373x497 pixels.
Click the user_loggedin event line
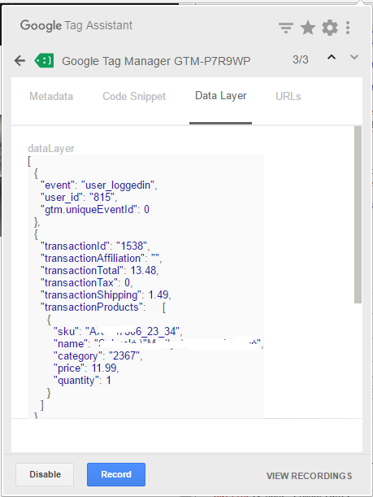[x=99, y=185]
